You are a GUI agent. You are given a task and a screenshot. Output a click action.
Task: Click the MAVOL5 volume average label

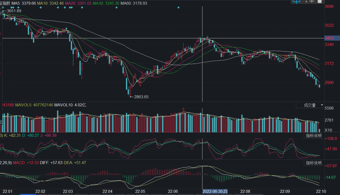click(34, 105)
